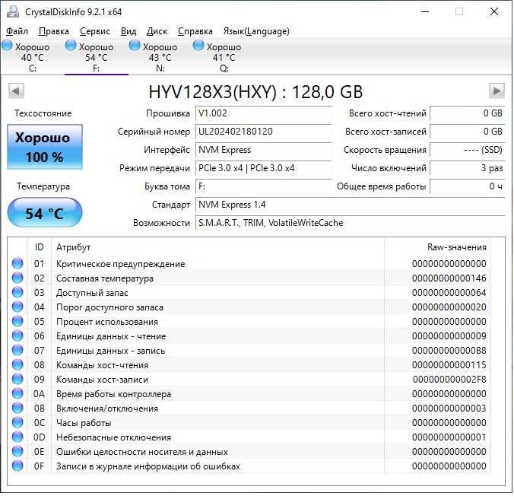Click the blue status orb above disk N:

(135, 46)
